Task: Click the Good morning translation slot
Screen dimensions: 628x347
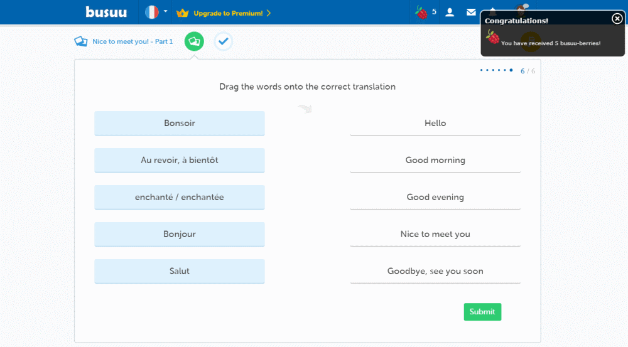Action: click(x=435, y=160)
